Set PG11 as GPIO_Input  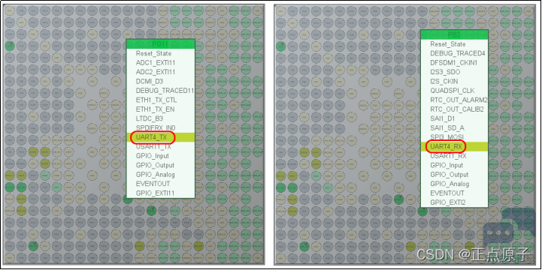(x=161, y=156)
